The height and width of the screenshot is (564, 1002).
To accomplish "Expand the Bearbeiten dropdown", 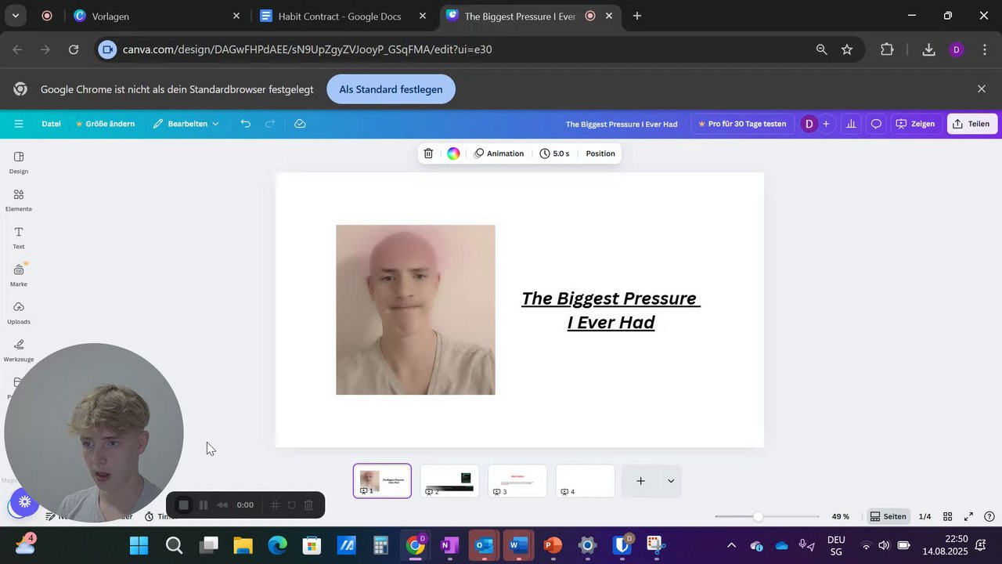I will point(186,124).
